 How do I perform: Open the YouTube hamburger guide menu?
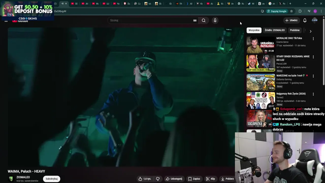6,21
